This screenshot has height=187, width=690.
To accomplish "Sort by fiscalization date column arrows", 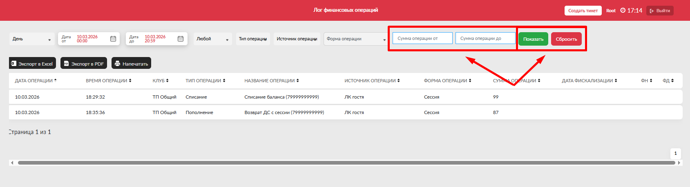I will point(616,81).
